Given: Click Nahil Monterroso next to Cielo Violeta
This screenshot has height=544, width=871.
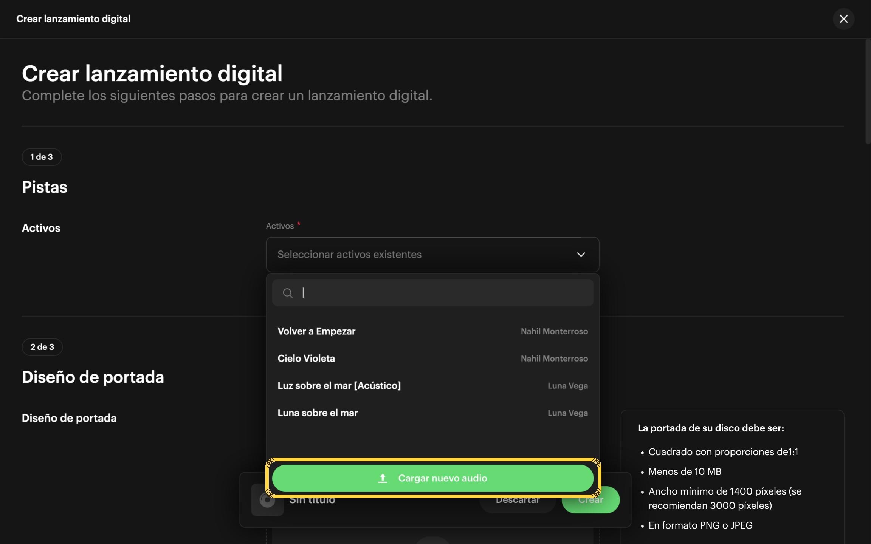Looking at the screenshot, I should 554,359.
